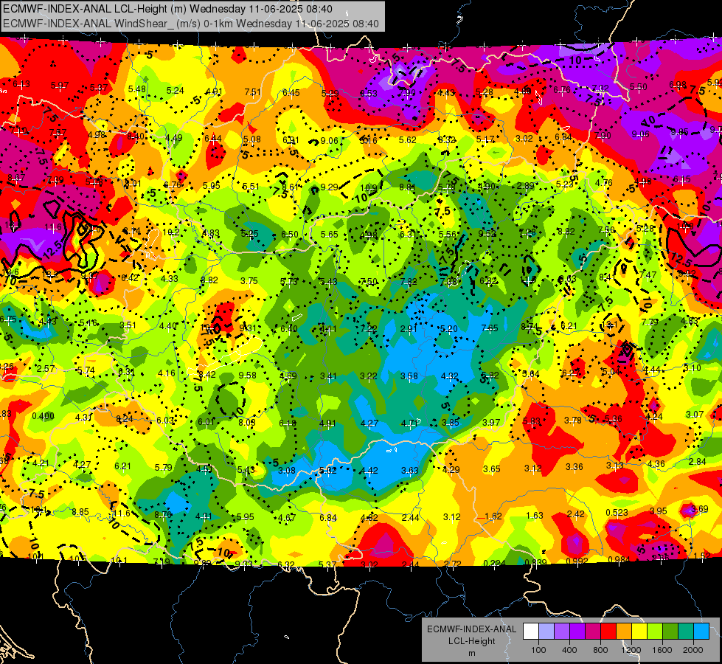Viewport: 722px width, 664px height.
Task: Click the grid value '5.24'
Action: coord(176,90)
